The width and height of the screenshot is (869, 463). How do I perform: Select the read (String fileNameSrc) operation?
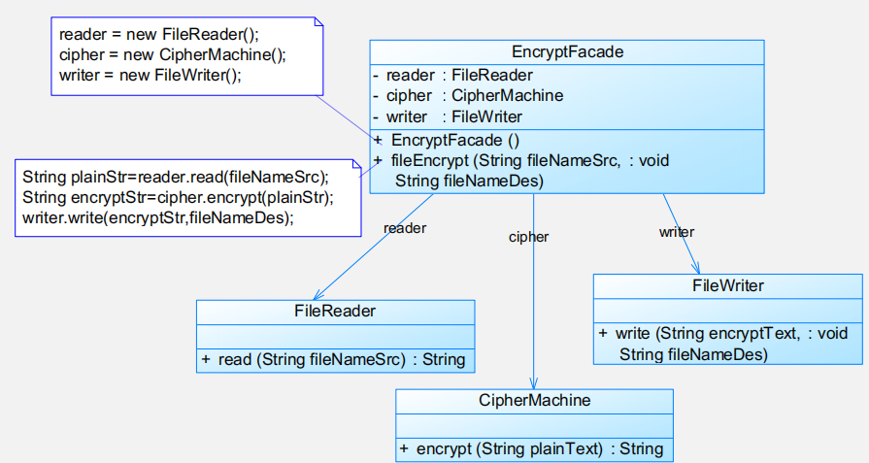point(333,360)
